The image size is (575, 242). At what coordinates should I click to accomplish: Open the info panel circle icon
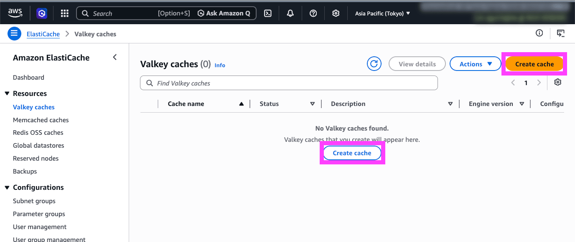coord(539,33)
